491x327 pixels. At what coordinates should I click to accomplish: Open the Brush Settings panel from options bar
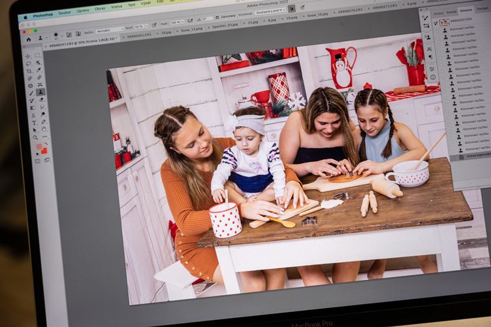tap(69, 35)
